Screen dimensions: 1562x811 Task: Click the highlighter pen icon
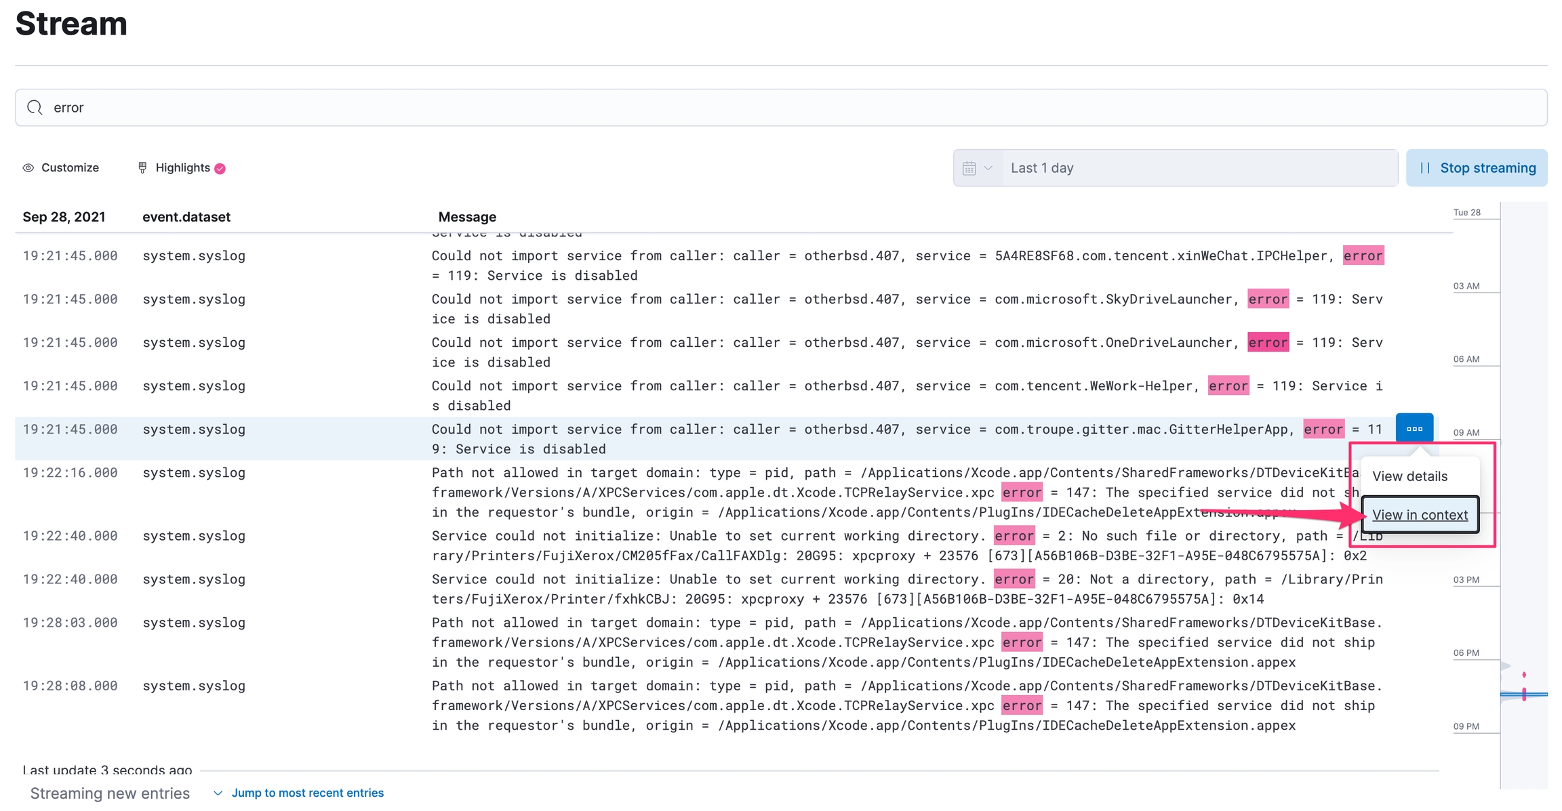pyautogui.click(x=142, y=167)
